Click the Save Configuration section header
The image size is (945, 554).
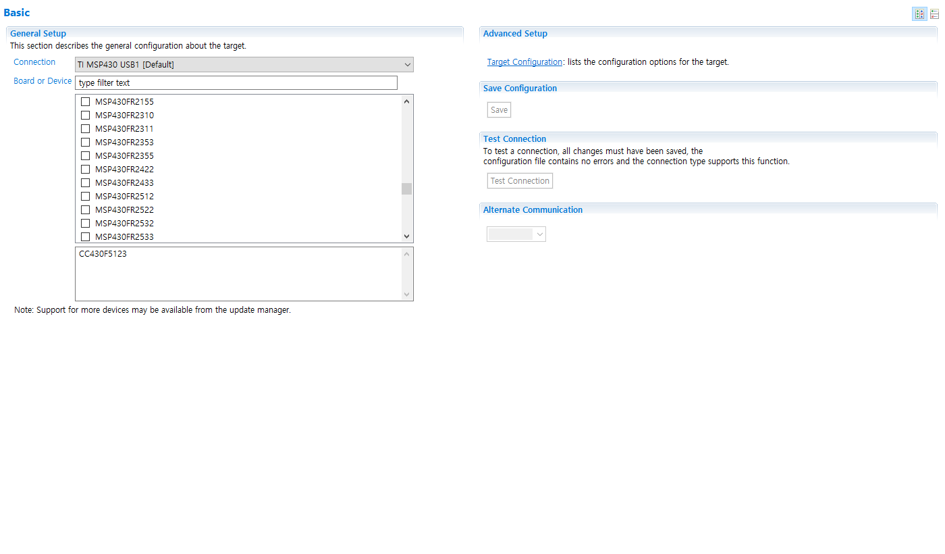(520, 89)
